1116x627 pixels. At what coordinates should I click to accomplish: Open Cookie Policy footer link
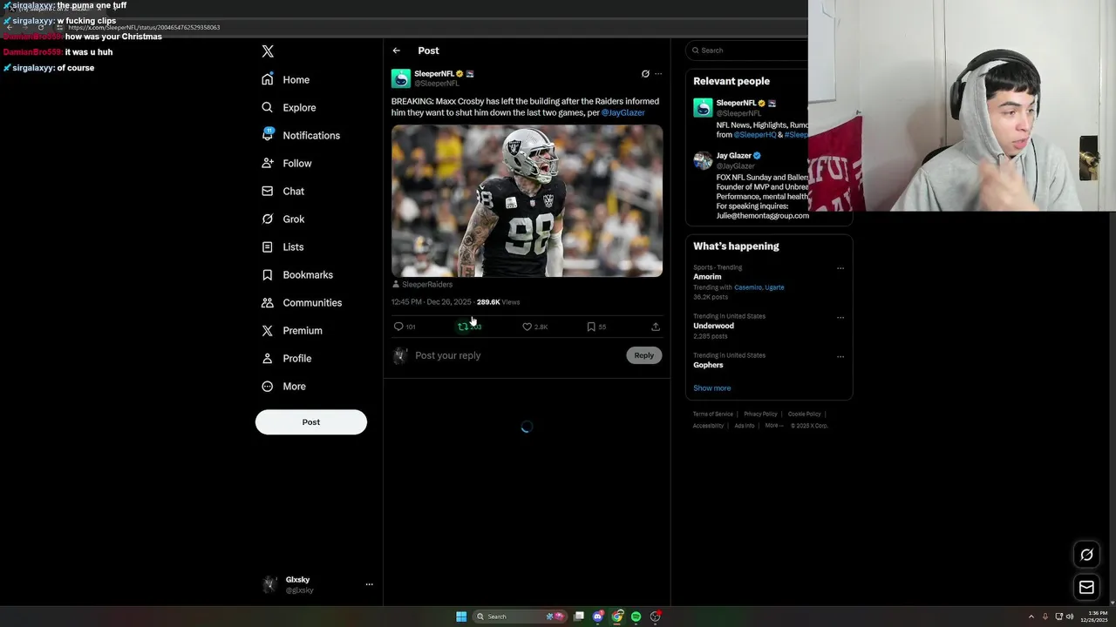[805, 415]
